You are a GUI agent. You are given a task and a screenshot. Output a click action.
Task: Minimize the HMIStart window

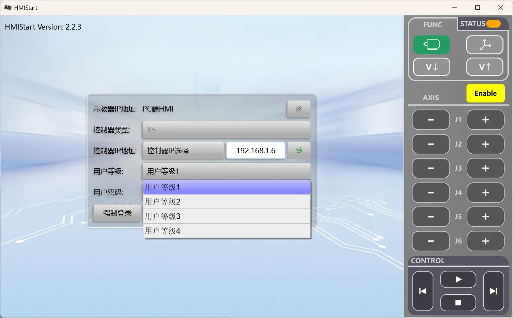(454, 7)
